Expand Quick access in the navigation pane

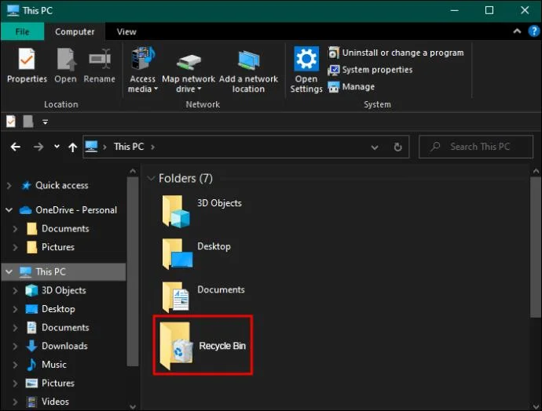tap(9, 186)
